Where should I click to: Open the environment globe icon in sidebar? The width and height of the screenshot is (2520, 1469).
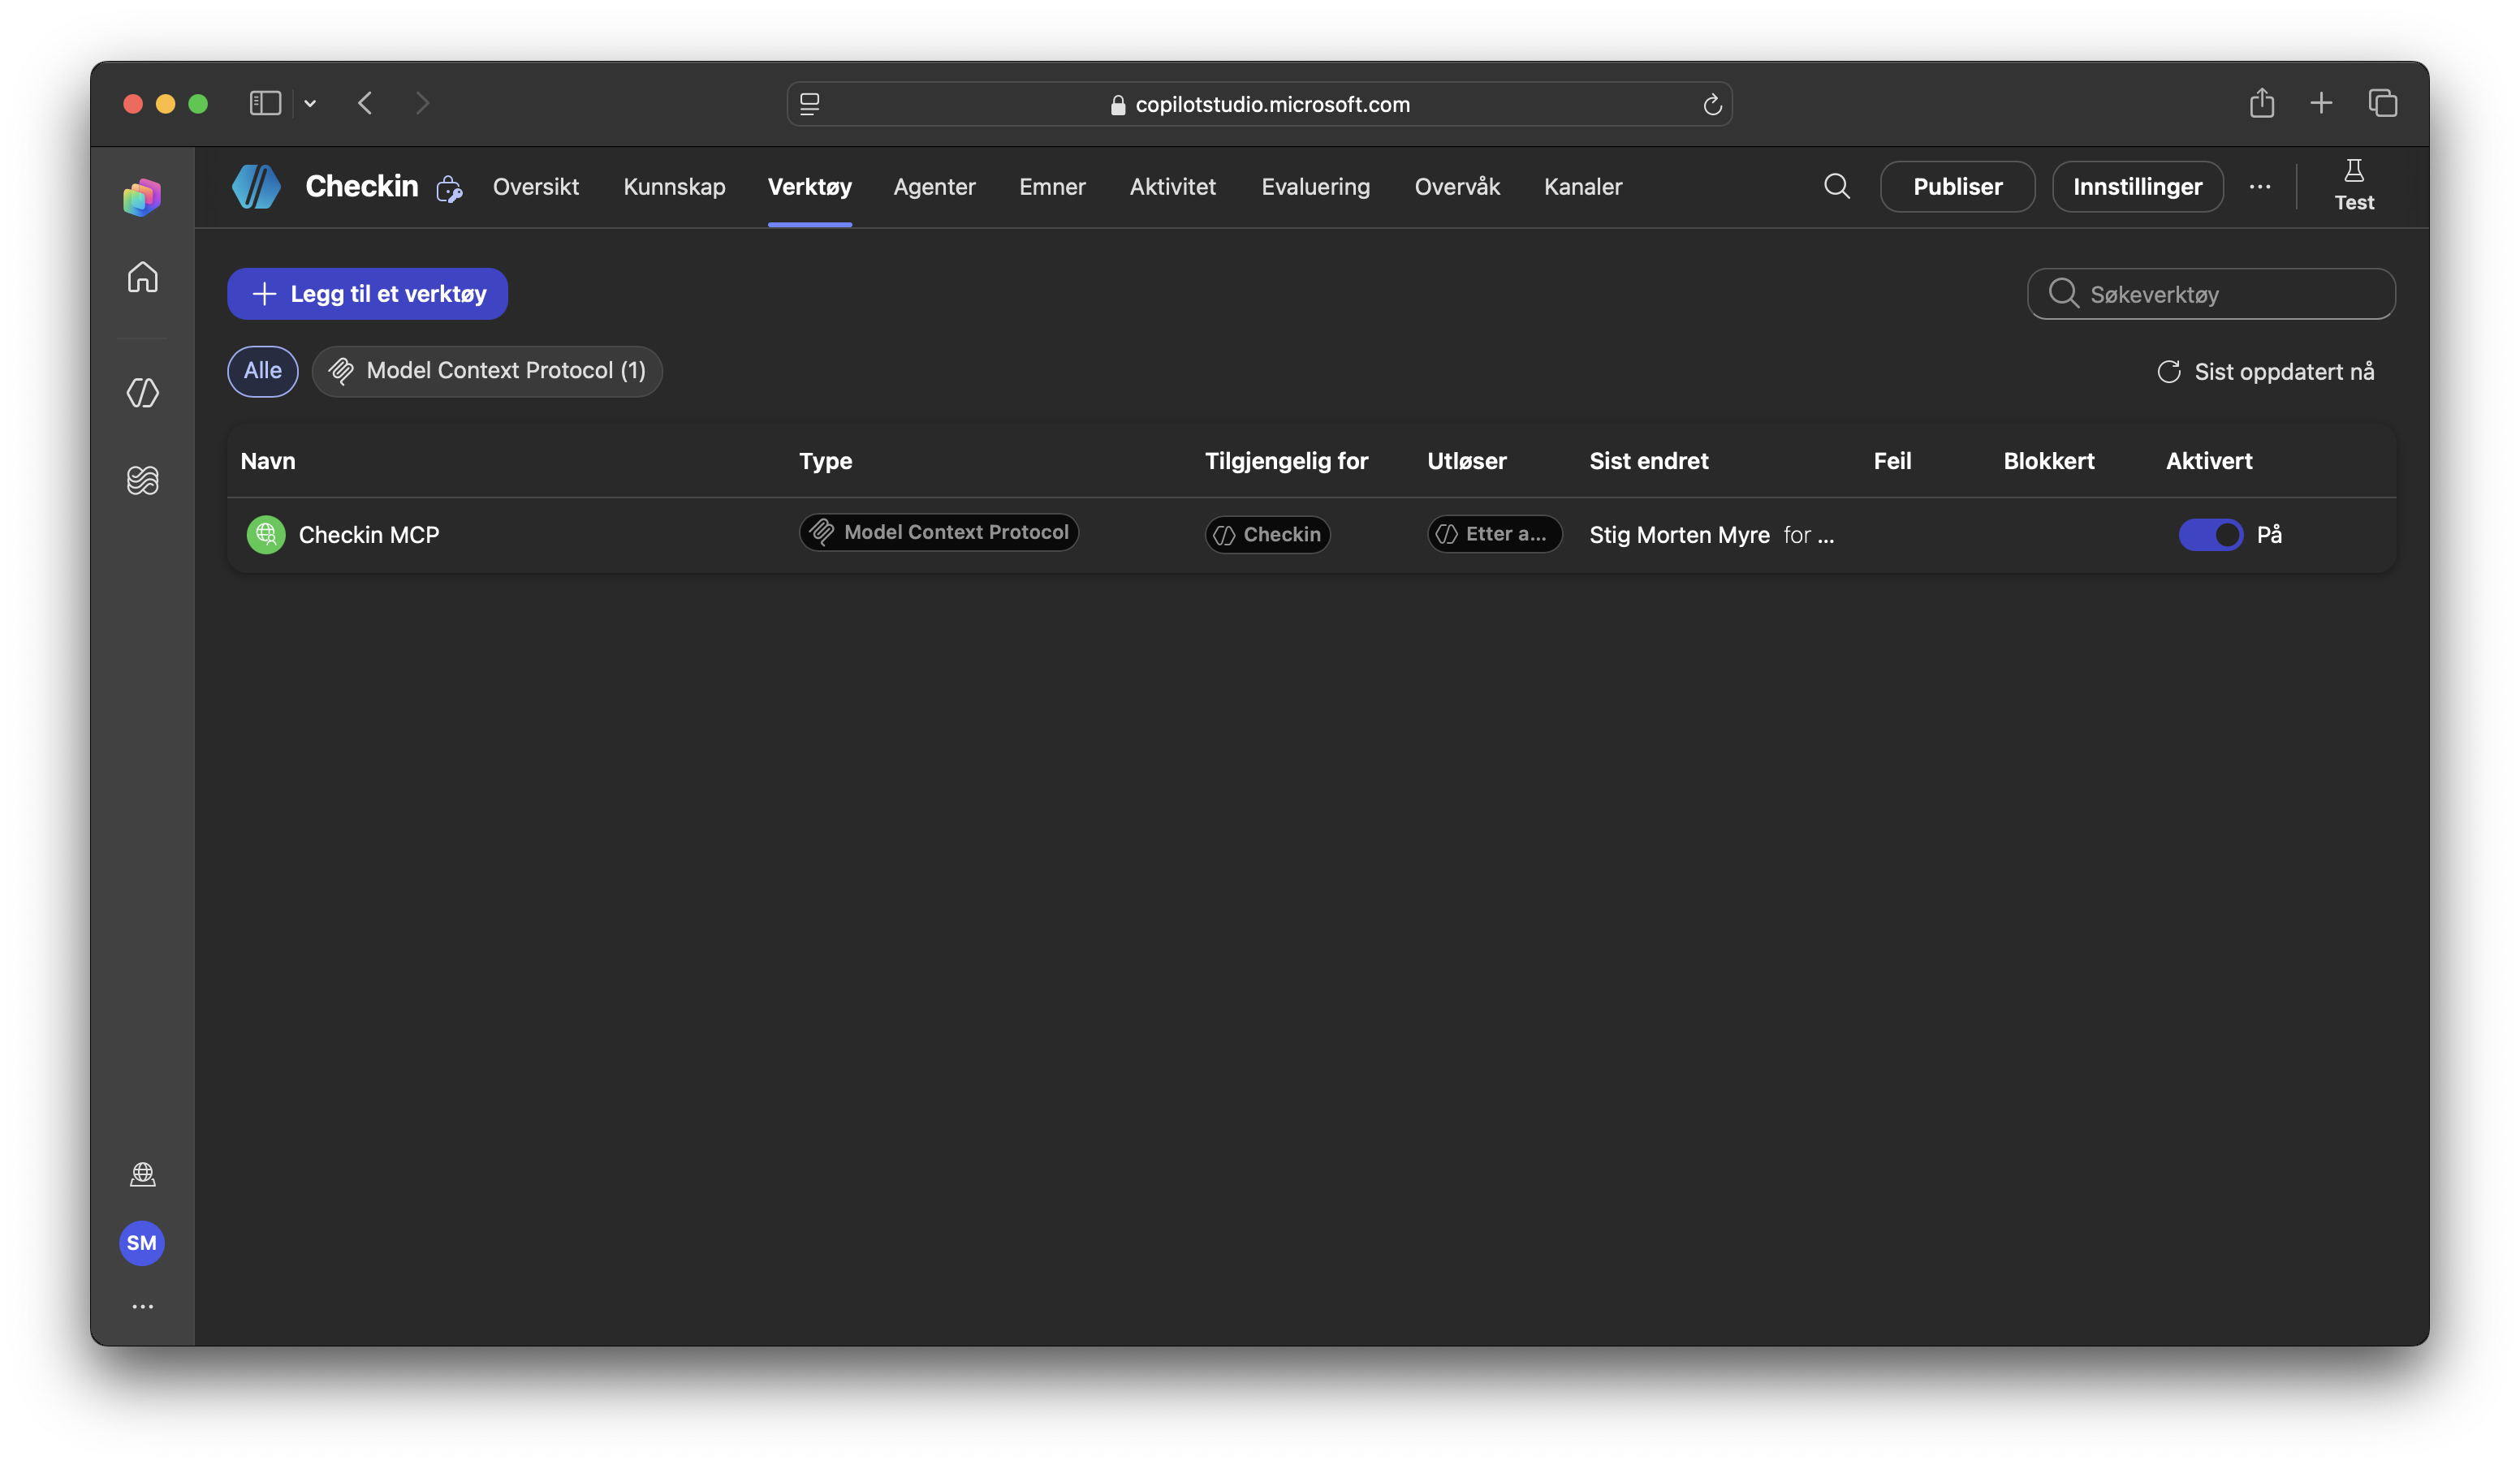point(142,1174)
